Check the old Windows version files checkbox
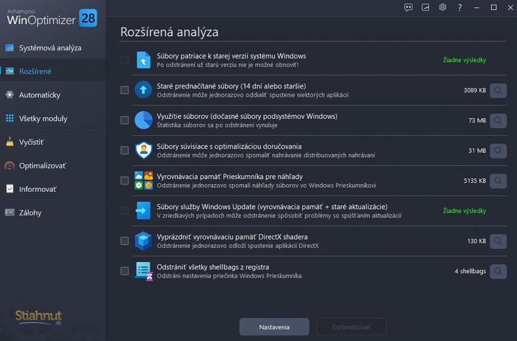The image size is (517, 341). (x=125, y=60)
